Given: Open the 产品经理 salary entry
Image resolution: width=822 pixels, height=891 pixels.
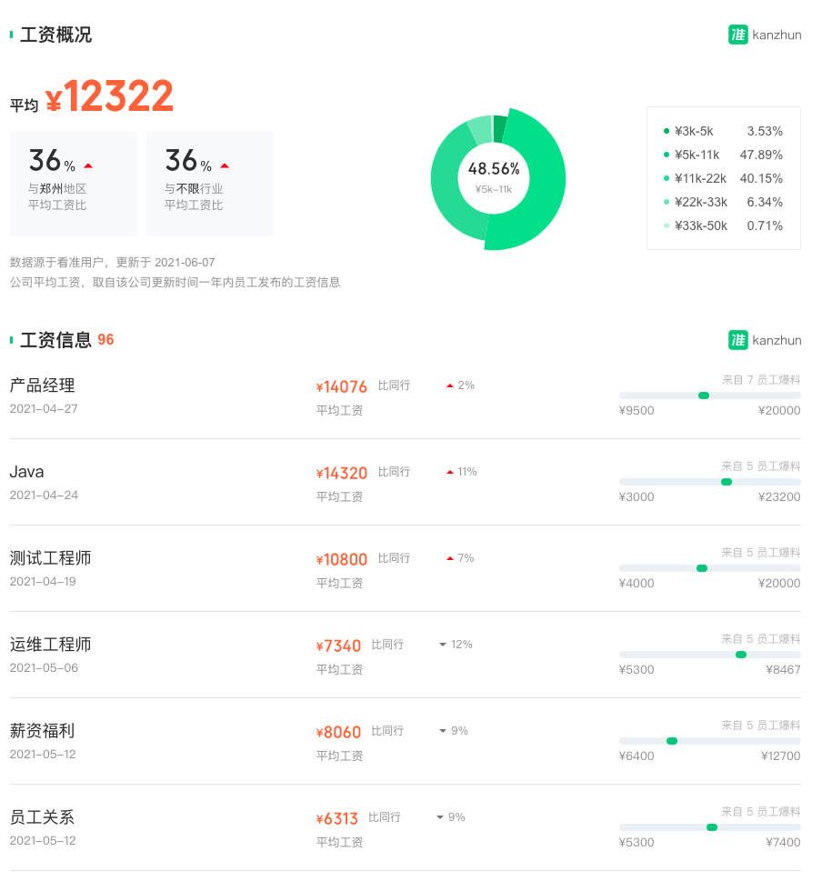Looking at the screenshot, I should pyautogui.click(x=406, y=396).
